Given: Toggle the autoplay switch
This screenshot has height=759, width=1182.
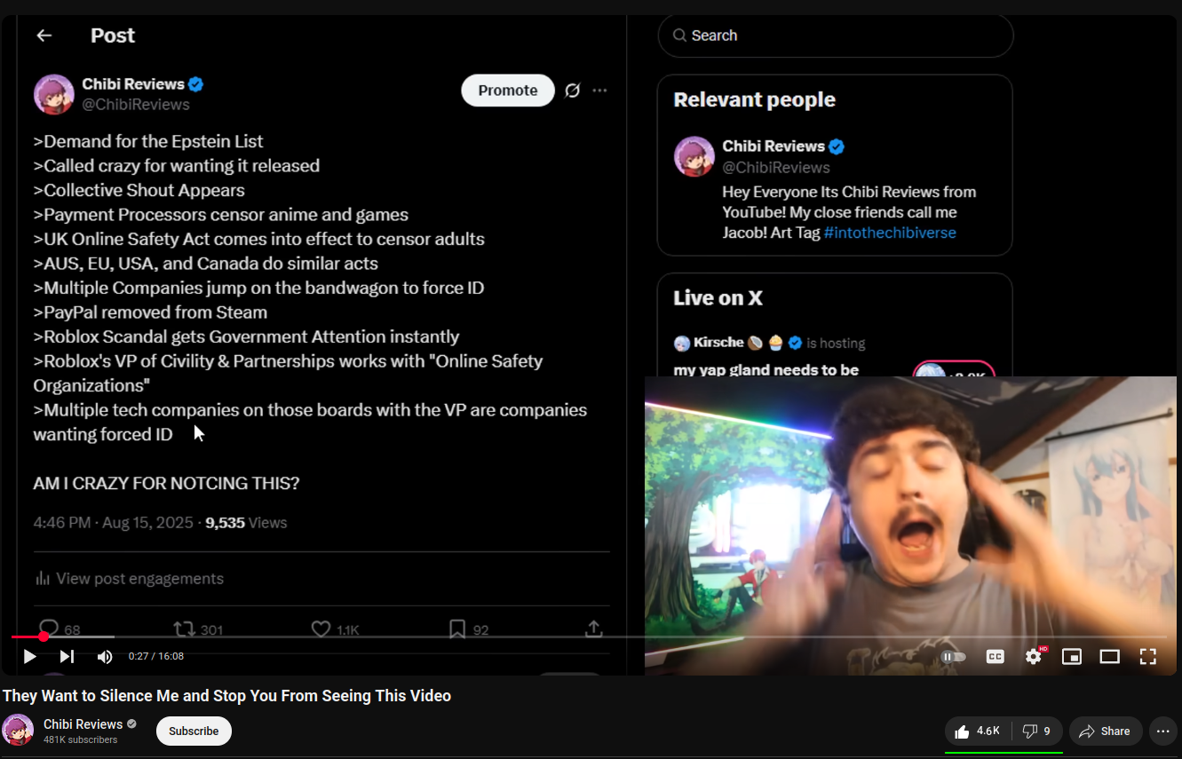Looking at the screenshot, I should click(953, 657).
